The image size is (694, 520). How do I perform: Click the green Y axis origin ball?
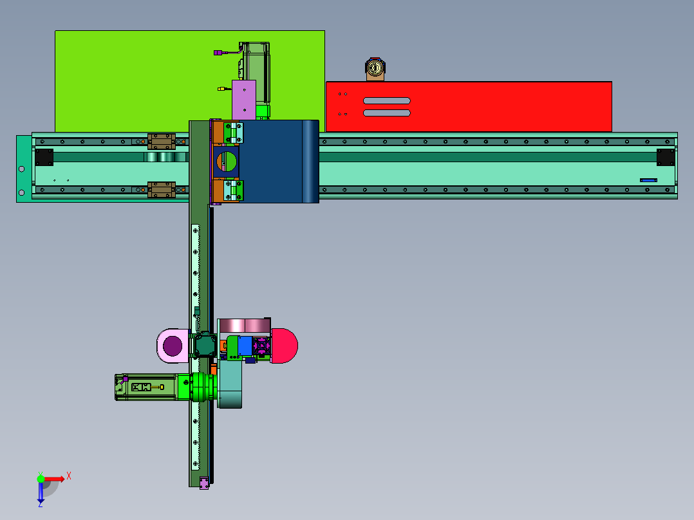pos(41,479)
